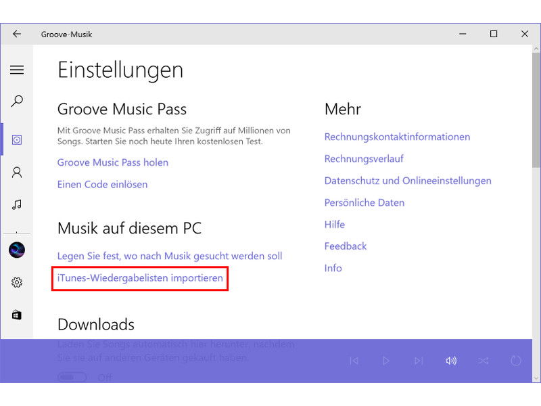Open the Hilfe link
The height and width of the screenshot is (406, 541).
coord(335,225)
